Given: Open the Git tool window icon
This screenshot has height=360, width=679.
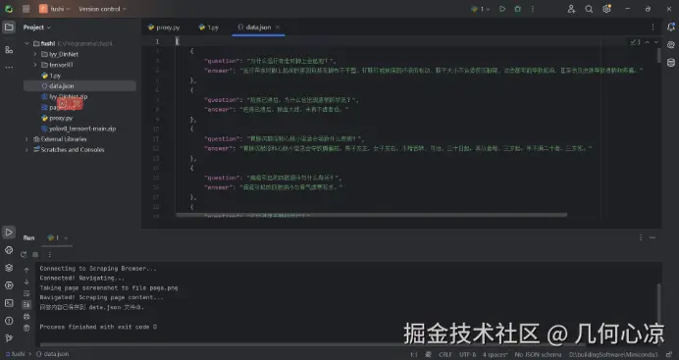Looking at the screenshot, I should pos(9,338).
